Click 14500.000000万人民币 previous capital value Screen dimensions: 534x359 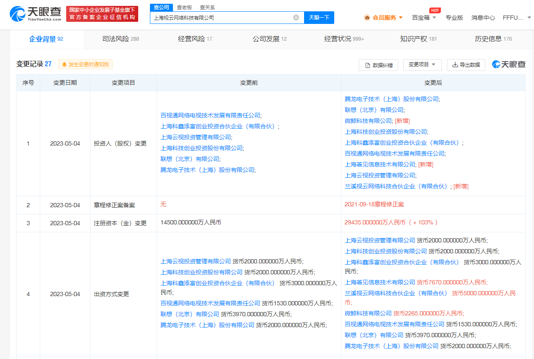coord(191,223)
